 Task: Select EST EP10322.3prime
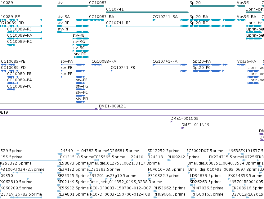(164, 176)
